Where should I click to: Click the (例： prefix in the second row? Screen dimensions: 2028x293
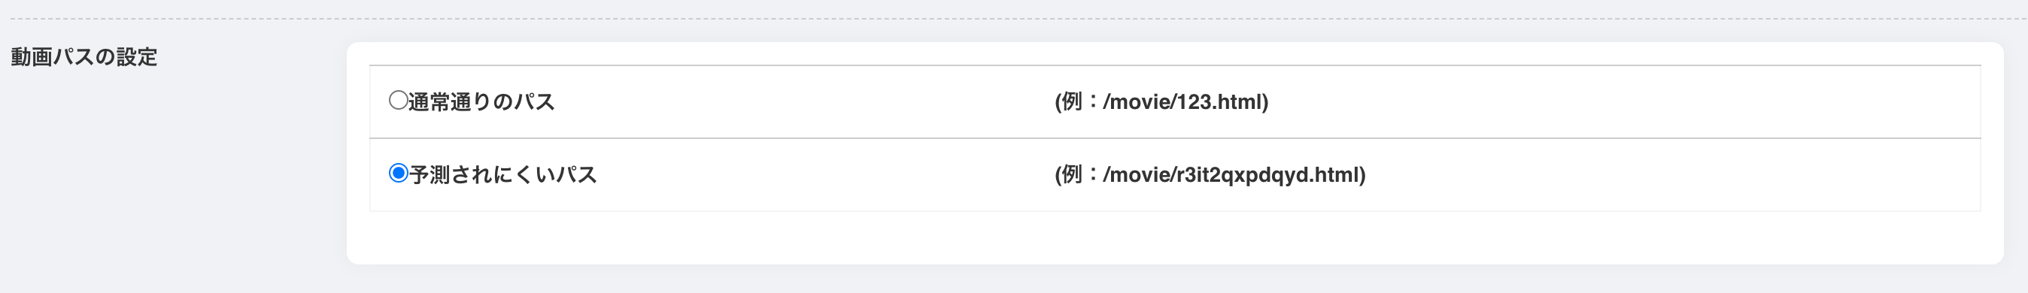click(x=1078, y=174)
